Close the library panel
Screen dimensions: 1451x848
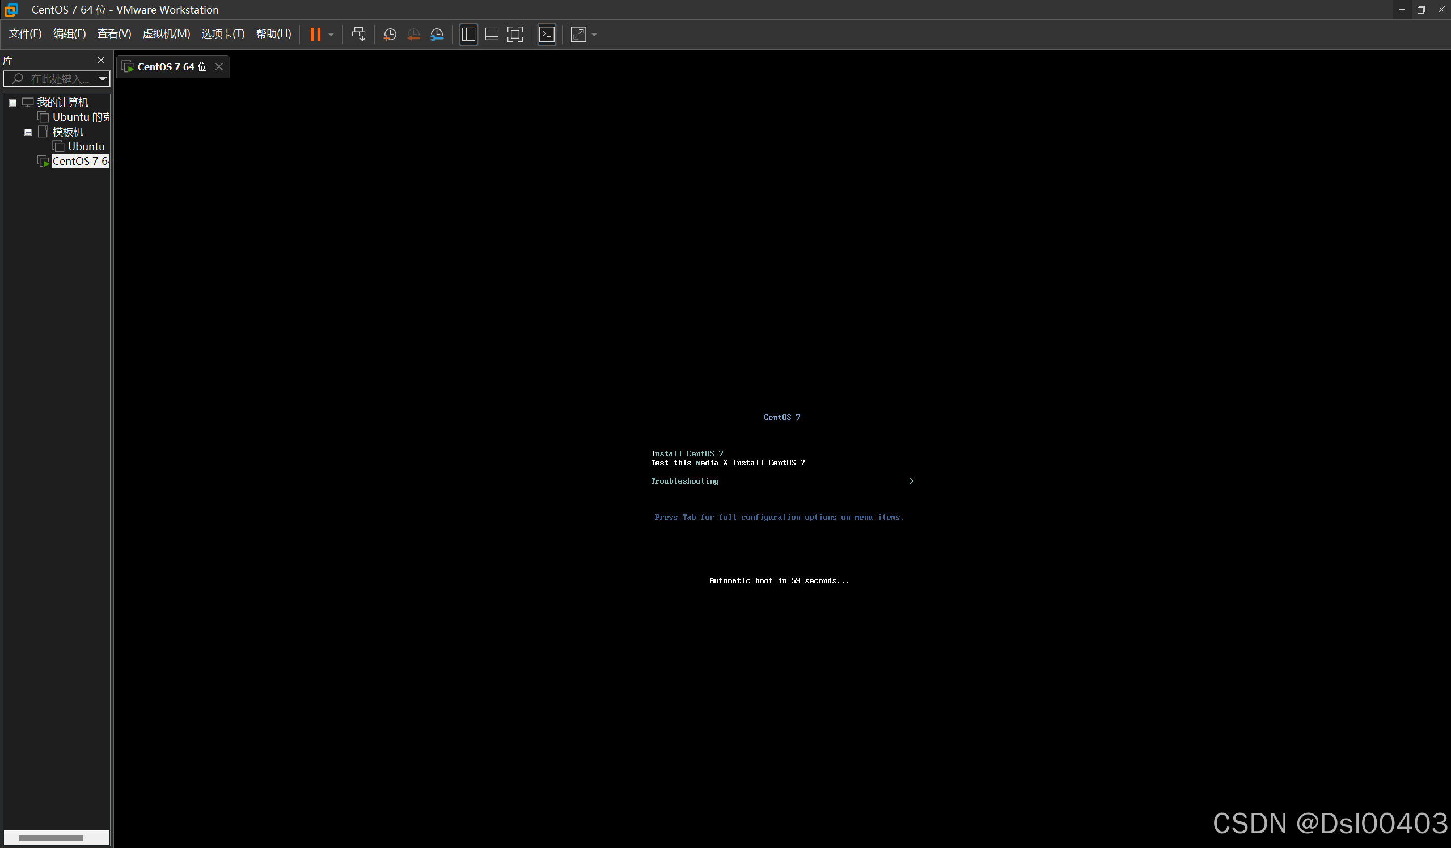(101, 60)
